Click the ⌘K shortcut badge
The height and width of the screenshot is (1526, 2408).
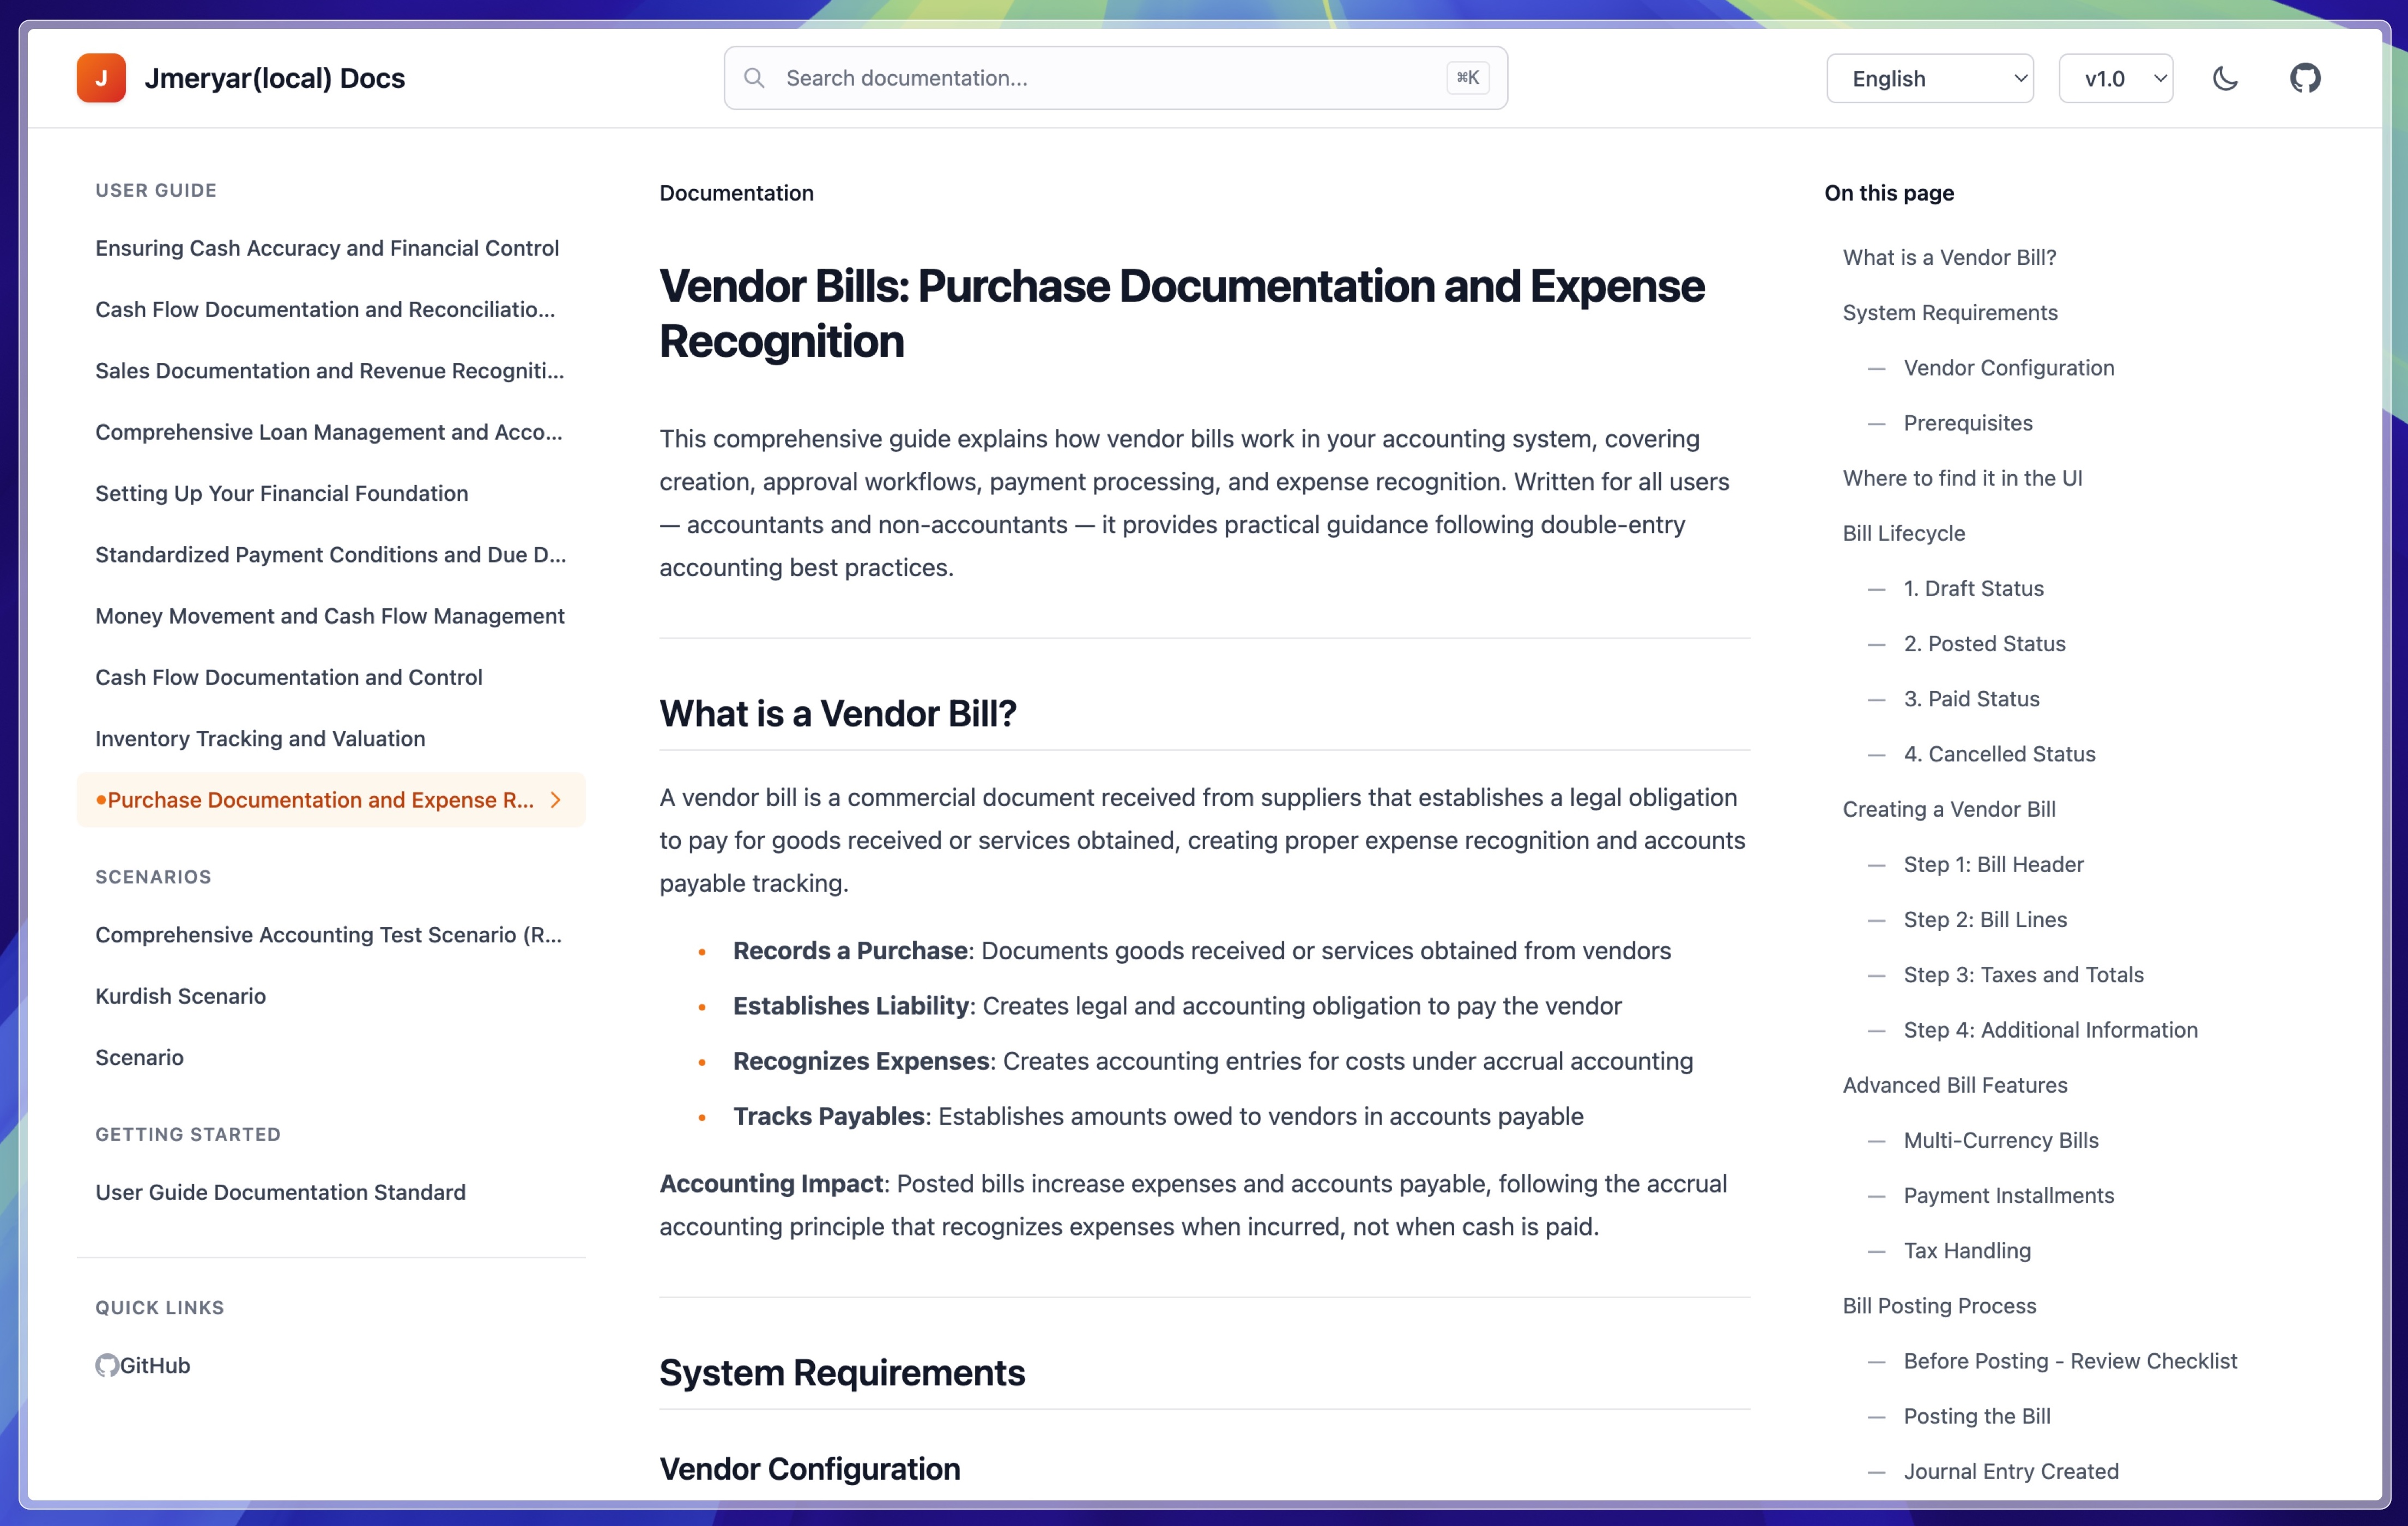point(1467,78)
